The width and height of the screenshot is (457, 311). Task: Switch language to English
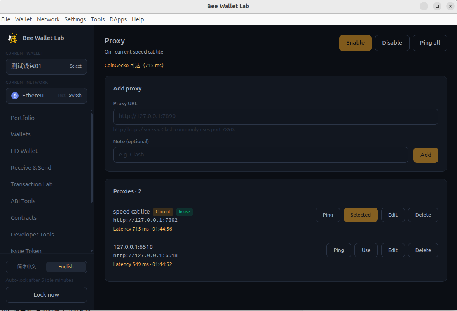[66, 267]
